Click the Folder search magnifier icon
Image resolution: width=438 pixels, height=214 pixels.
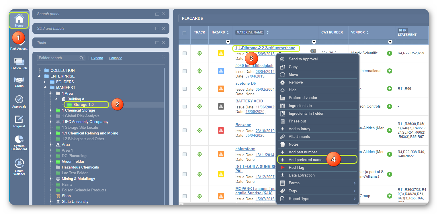point(82,58)
